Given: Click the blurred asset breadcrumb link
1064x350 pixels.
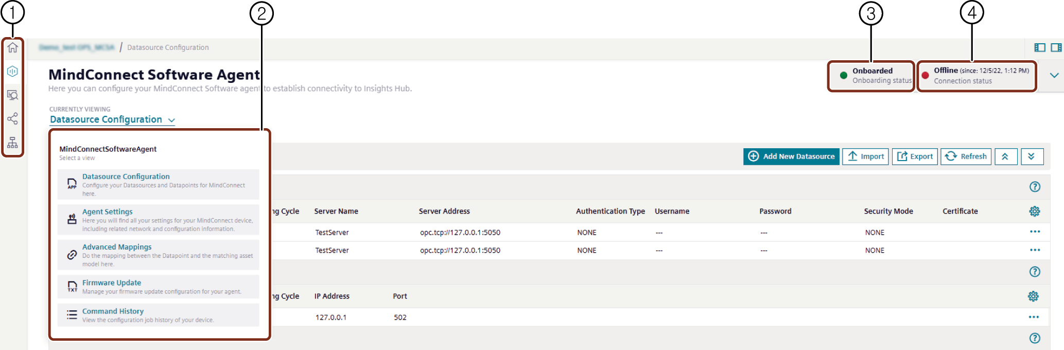Looking at the screenshot, I should tap(77, 47).
